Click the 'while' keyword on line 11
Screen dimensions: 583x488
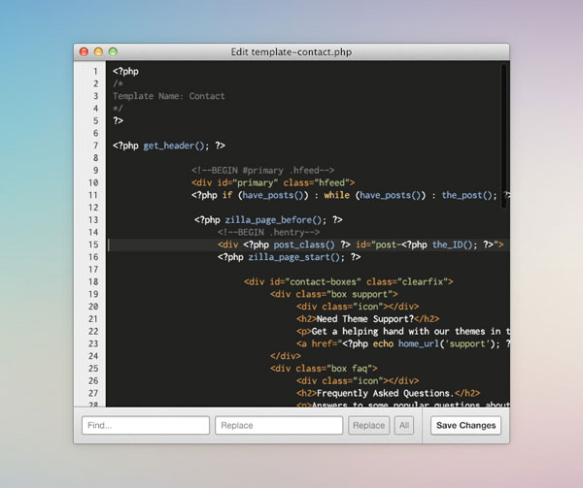[x=336, y=195]
